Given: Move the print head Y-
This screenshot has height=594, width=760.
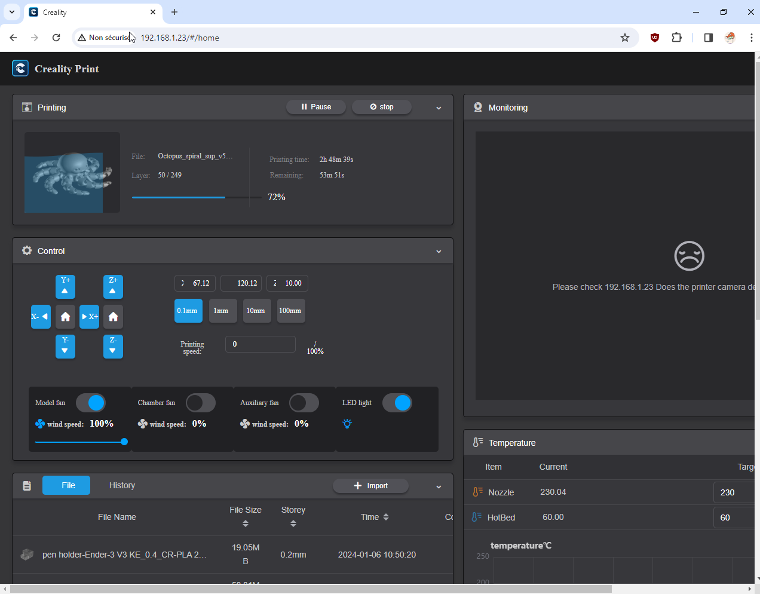Looking at the screenshot, I should 65,347.
